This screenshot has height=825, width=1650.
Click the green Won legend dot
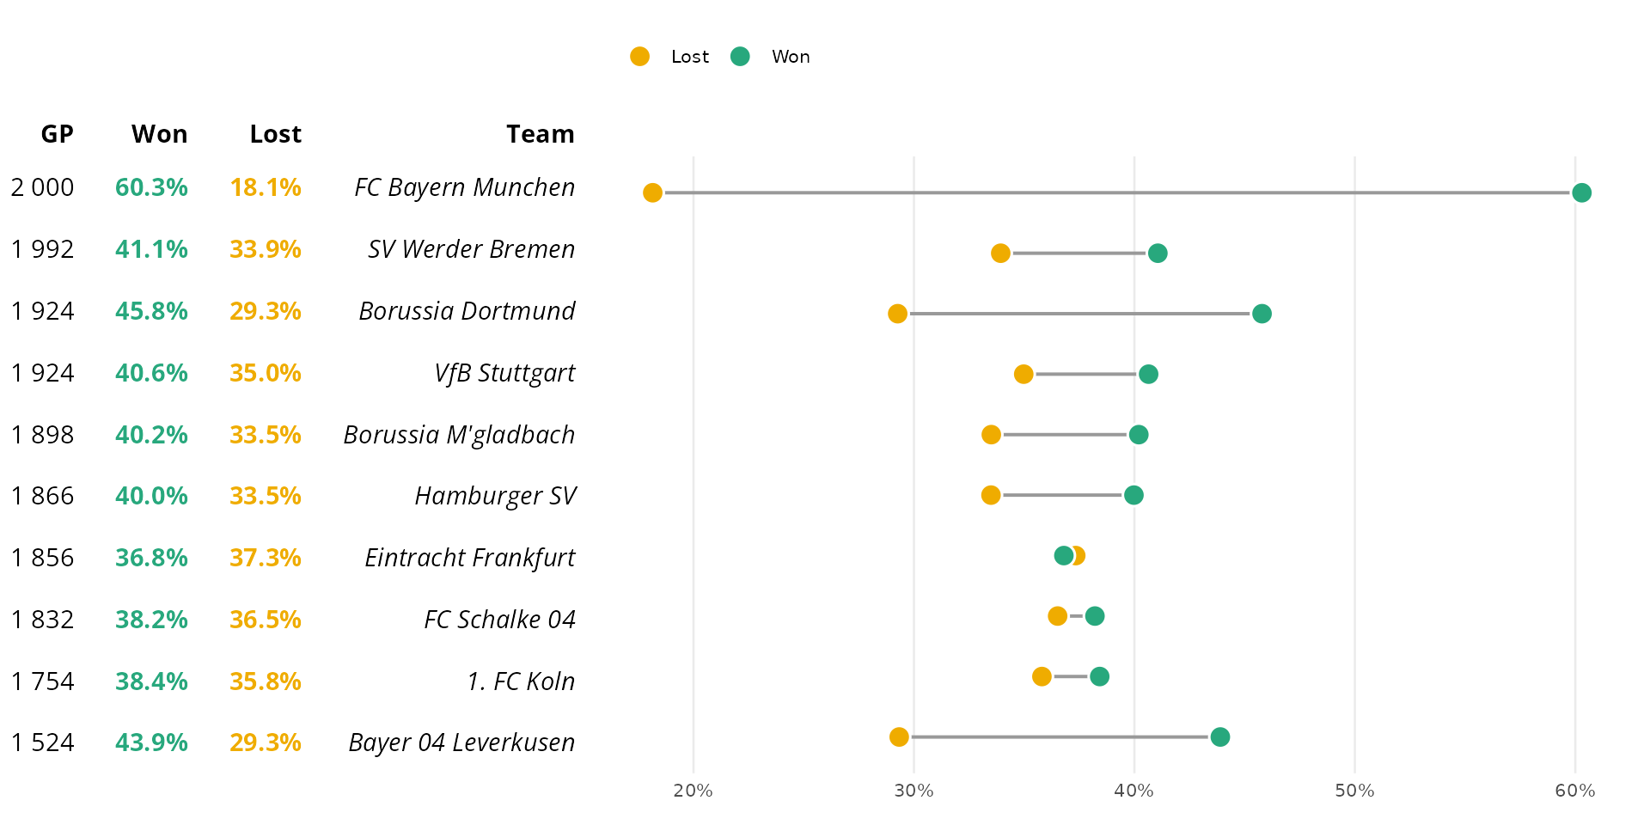click(x=740, y=57)
